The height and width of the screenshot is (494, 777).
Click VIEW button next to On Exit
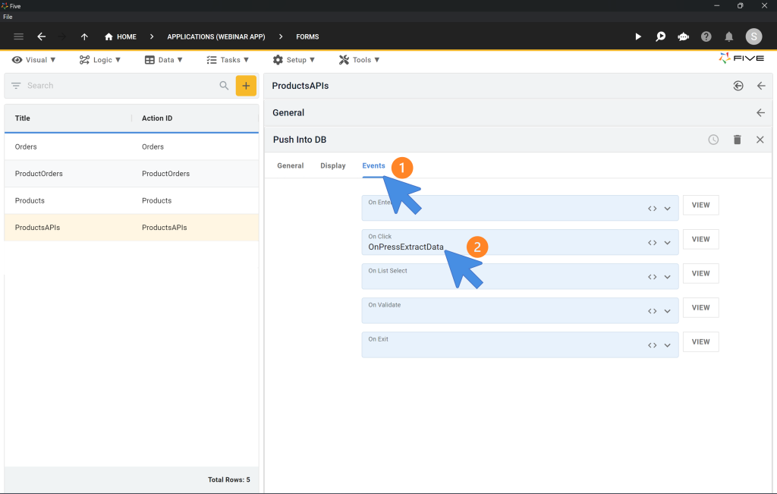point(700,341)
